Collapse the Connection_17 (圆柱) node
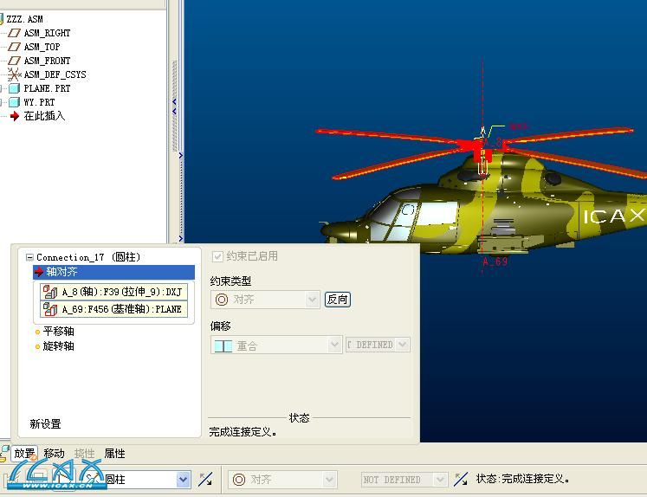 pos(29,257)
